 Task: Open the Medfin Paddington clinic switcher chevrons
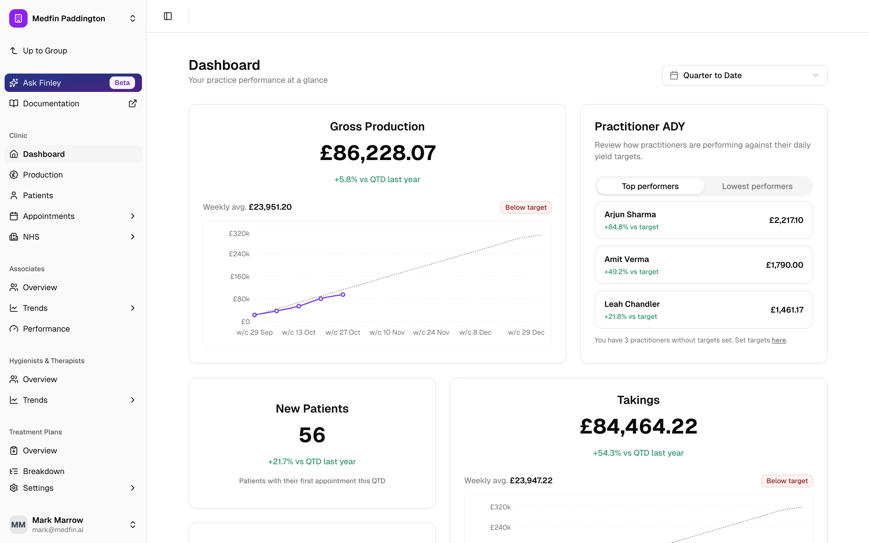(132, 18)
